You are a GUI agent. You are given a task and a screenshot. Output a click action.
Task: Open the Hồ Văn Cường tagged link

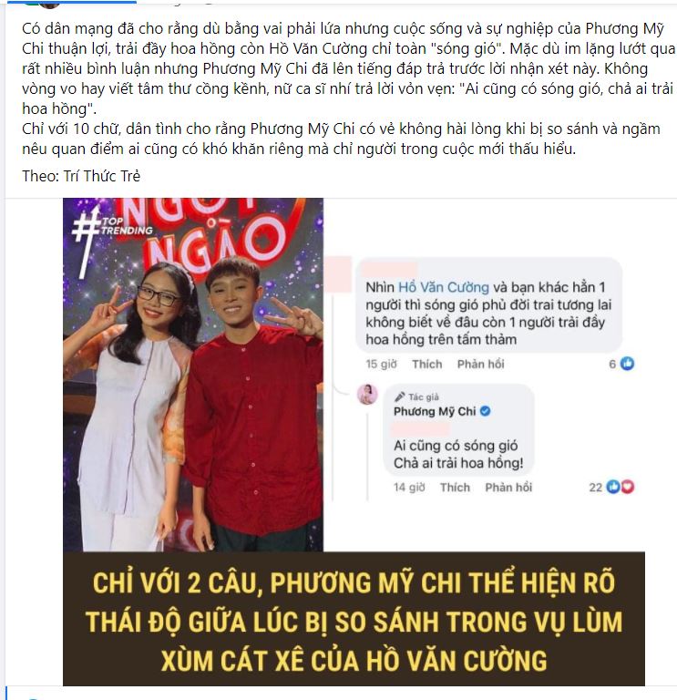point(443,287)
